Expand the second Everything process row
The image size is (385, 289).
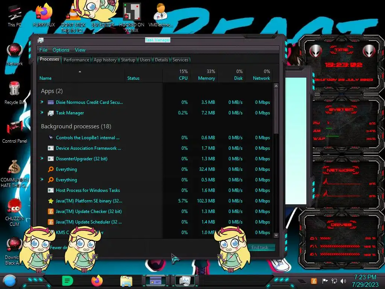[x=42, y=179]
